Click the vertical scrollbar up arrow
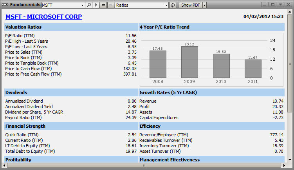 pos(290,12)
